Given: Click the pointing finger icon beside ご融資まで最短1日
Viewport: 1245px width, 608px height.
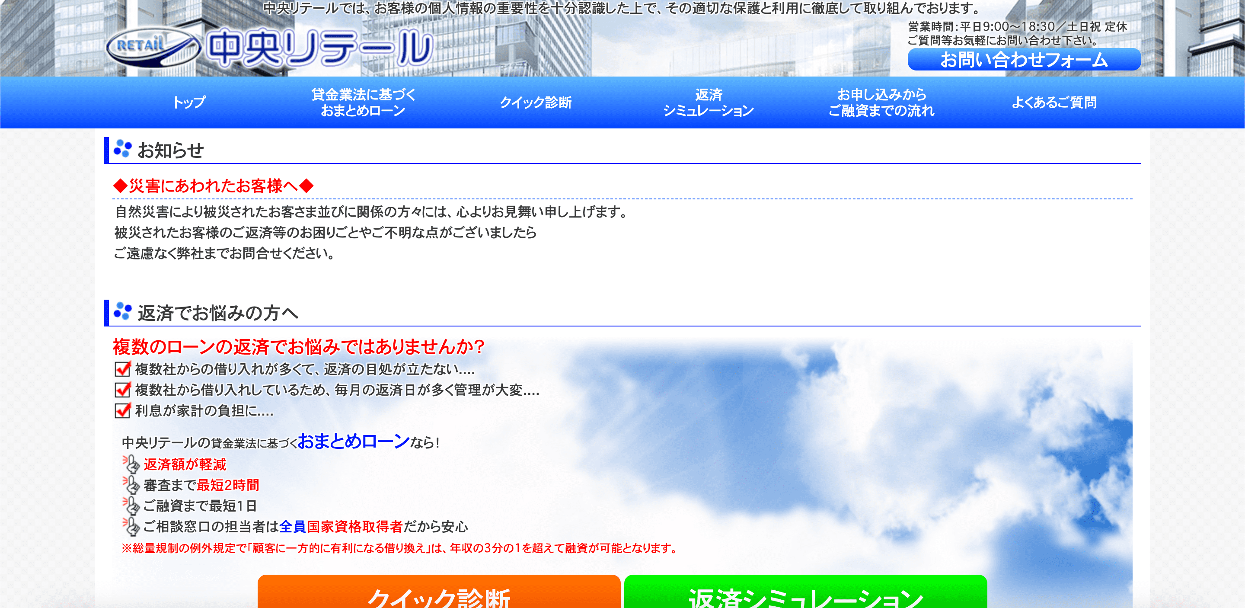Looking at the screenshot, I should (131, 506).
